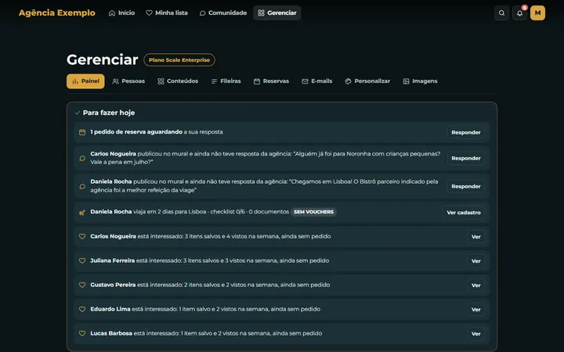
Task: Open Ver cadastro for Daniela Rocha
Action: 464,213
